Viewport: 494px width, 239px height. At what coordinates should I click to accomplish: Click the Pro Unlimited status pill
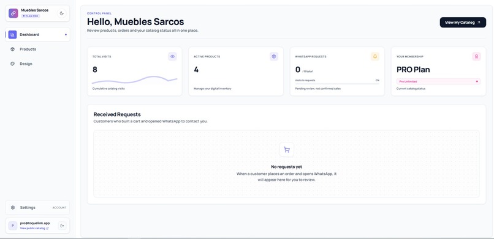(x=438, y=81)
